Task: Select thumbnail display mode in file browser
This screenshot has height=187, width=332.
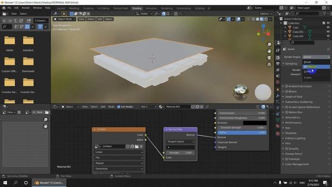Action: click(x=27, y=26)
